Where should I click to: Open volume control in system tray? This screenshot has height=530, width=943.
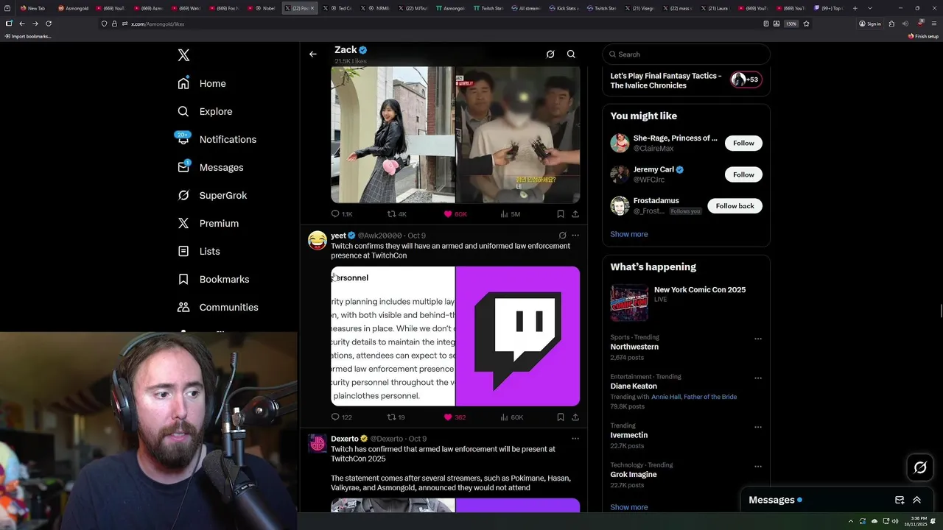pos(895,521)
